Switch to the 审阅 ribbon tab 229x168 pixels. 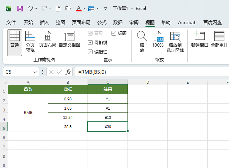(134, 22)
